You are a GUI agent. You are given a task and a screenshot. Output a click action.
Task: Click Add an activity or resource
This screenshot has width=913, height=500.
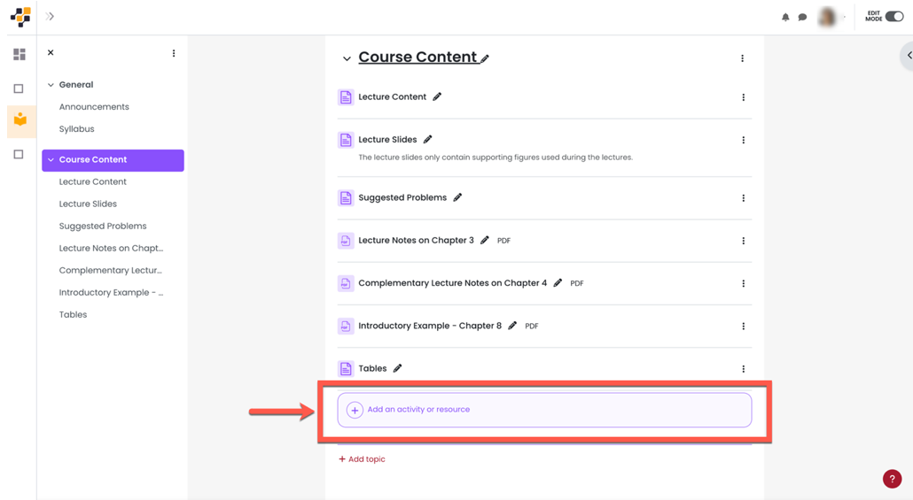point(418,410)
